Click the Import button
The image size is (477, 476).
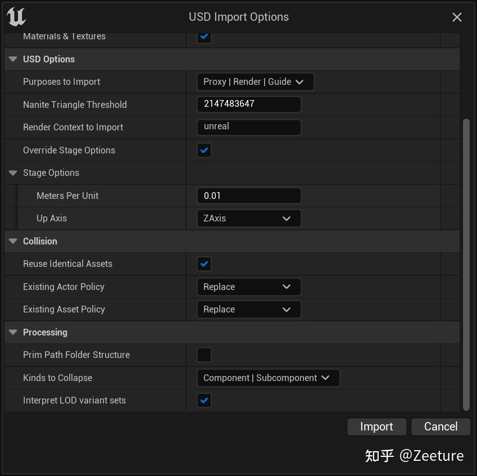click(x=376, y=427)
